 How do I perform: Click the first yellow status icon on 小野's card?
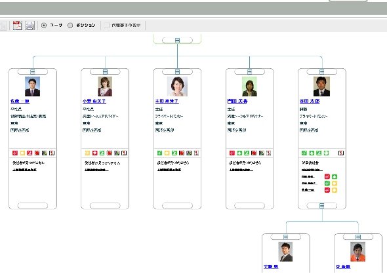pos(87,153)
